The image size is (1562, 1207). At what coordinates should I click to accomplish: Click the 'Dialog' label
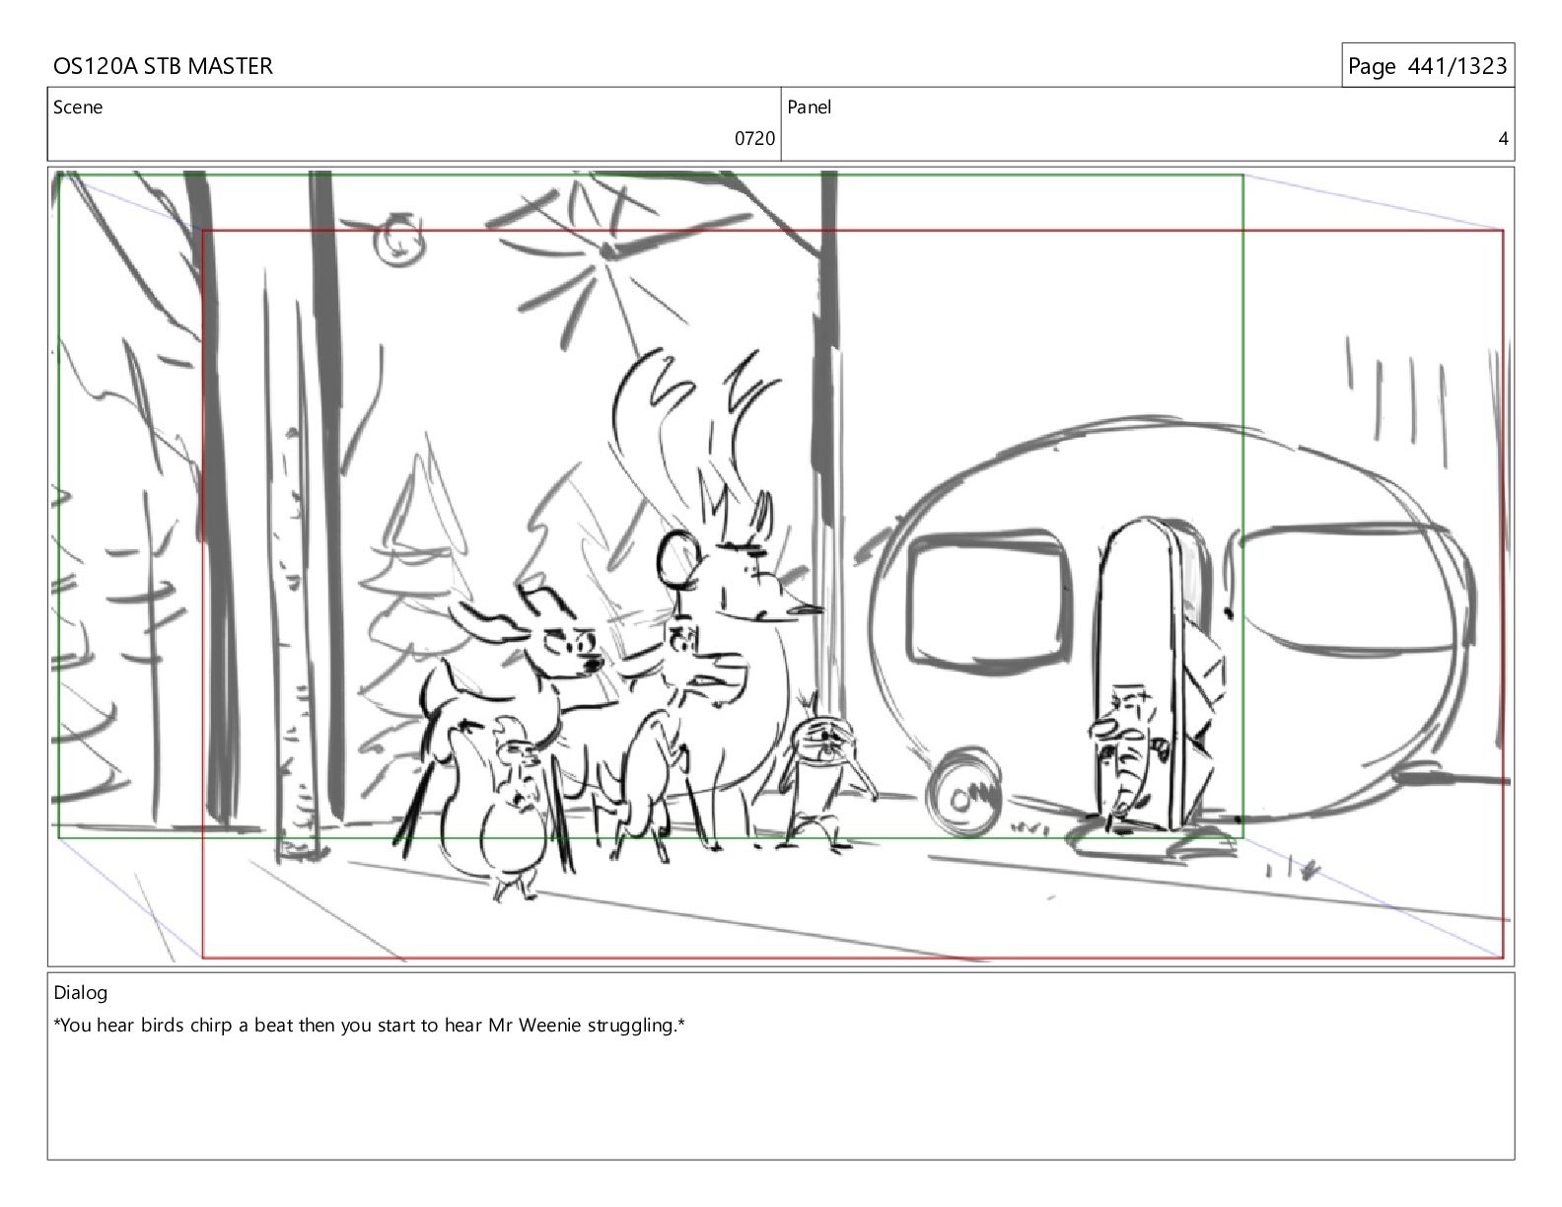coord(81,993)
